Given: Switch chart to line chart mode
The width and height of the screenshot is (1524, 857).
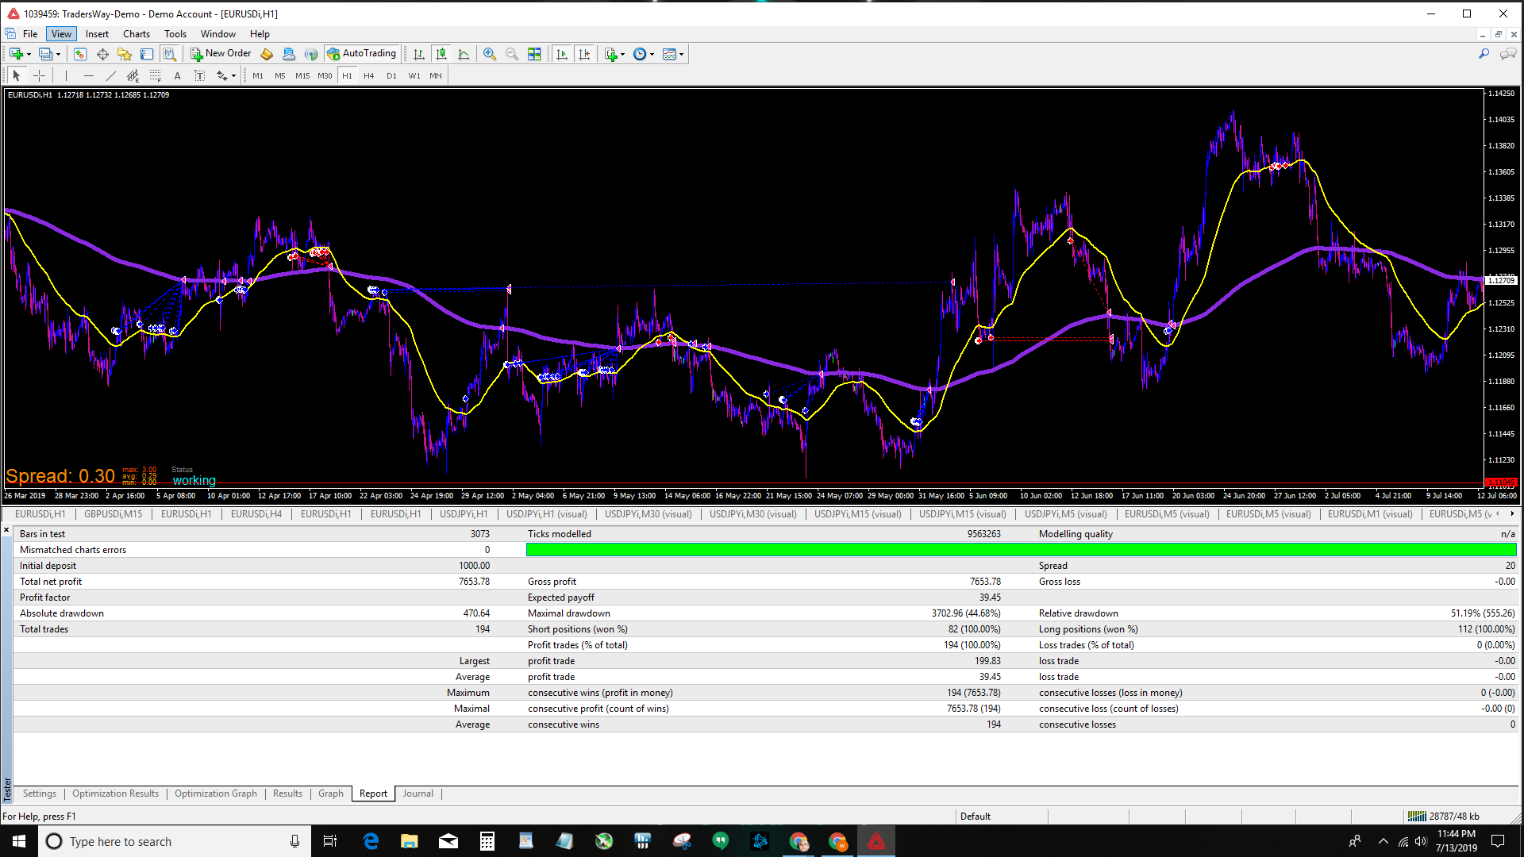Looking at the screenshot, I should pos(464,54).
